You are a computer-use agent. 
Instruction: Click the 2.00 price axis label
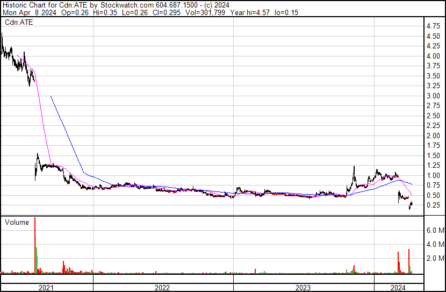(x=433, y=136)
